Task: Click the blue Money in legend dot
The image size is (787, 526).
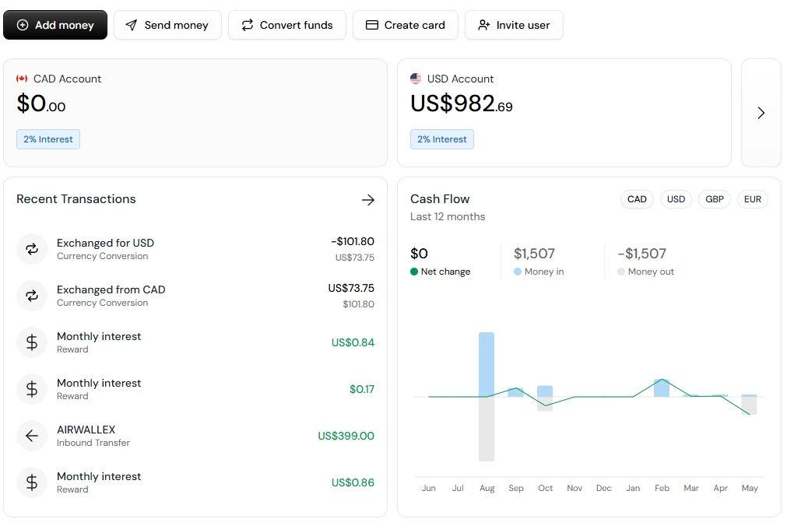Action: [x=518, y=272]
